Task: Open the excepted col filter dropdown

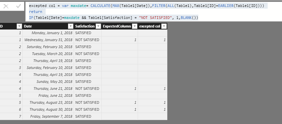Action: click(x=164, y=26)
